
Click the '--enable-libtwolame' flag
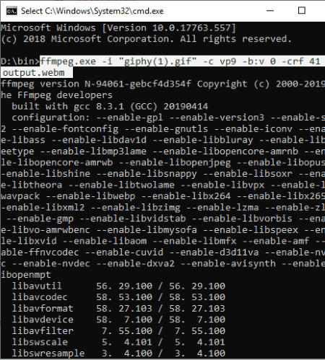click(x=121, y=185)
